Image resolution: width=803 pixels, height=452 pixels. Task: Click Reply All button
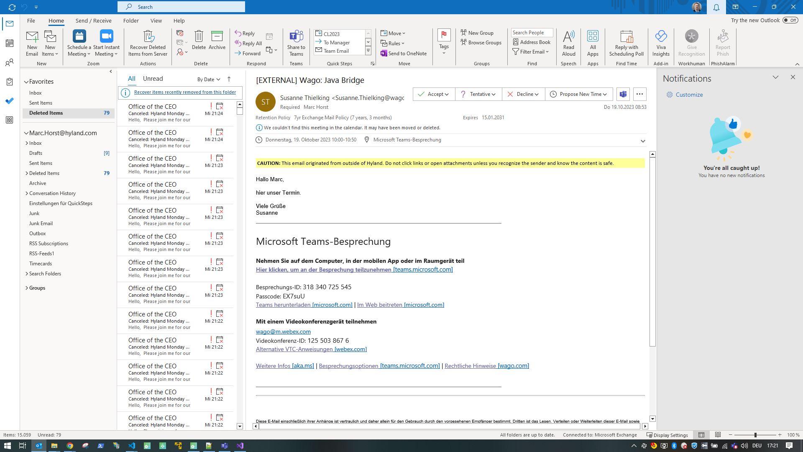(x=248, y=43)
